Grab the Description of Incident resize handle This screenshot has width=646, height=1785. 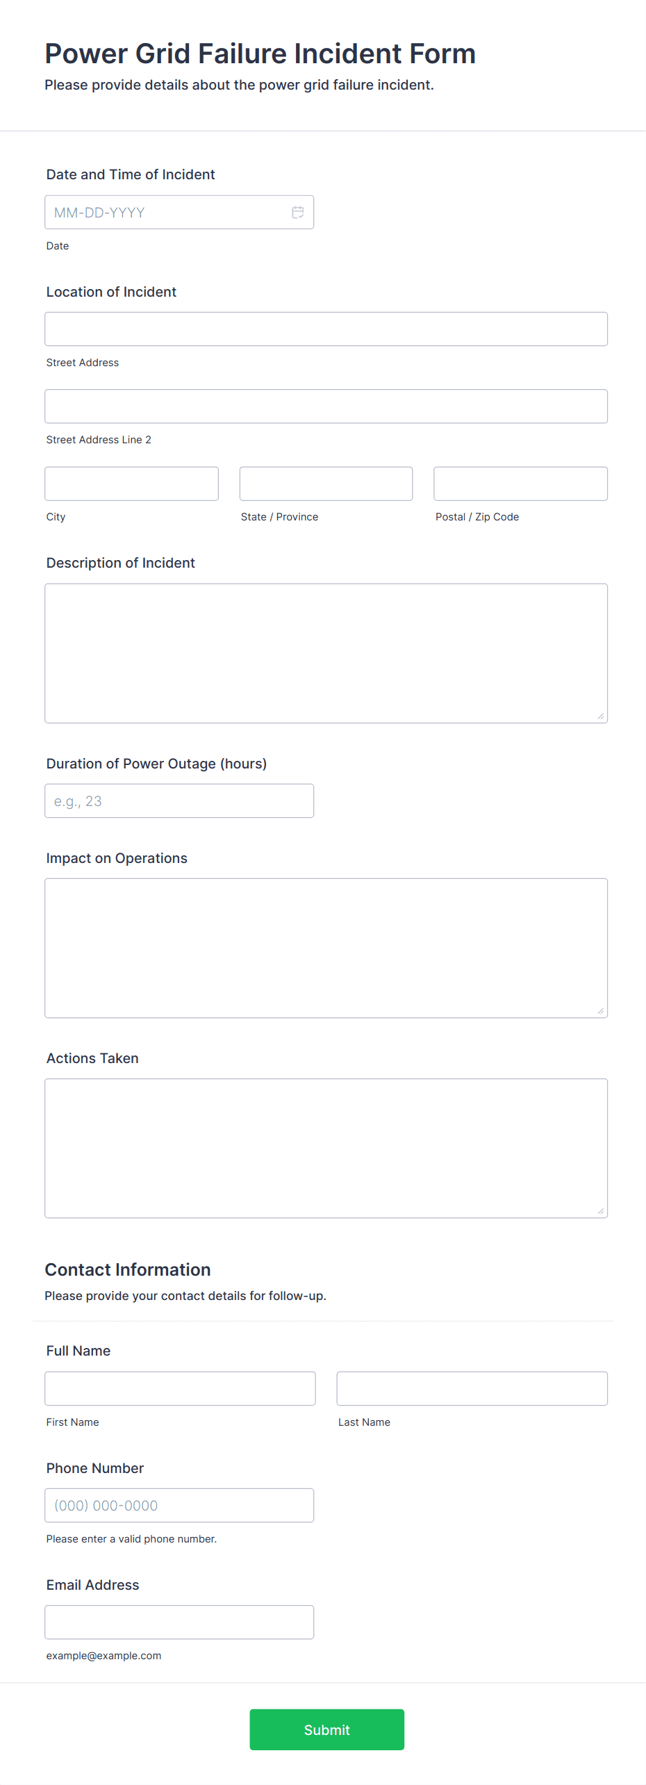click(600, 716)
